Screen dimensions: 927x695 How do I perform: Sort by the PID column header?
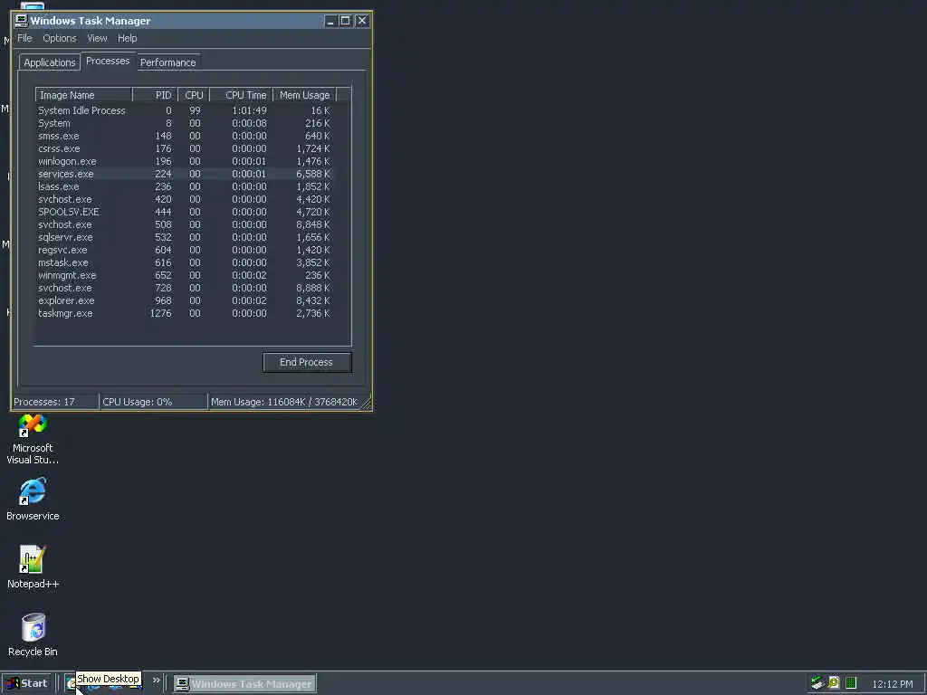(155, 95)
